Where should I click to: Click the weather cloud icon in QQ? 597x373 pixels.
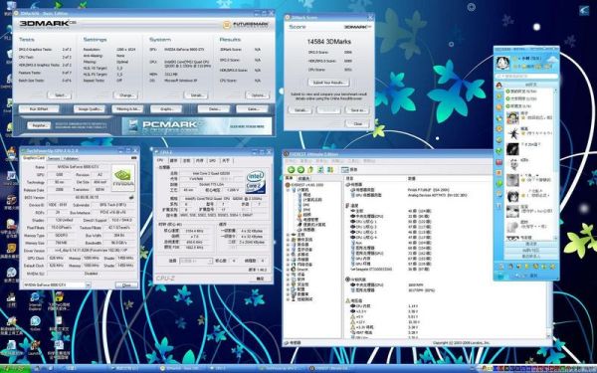point(551,59)
